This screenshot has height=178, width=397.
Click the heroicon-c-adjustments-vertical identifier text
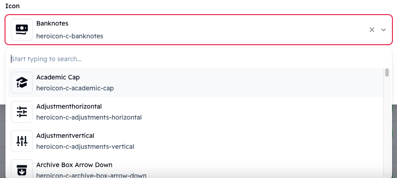click(85, 147)
